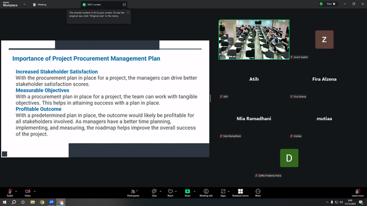The width and height of the screenshot is (367, 206).
Task: Open Cortana circle in taskbar
Action: 23,202
